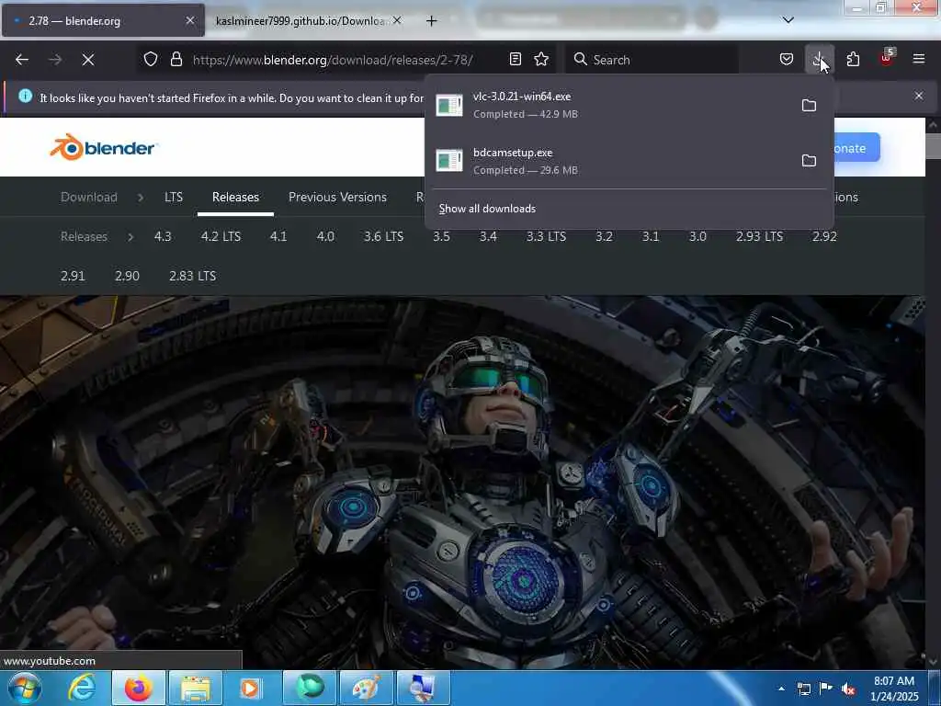The width and height of the screenshot is (941, 706).
Task: Open Previous Versions nav item
Action: [x=337, y=197]
